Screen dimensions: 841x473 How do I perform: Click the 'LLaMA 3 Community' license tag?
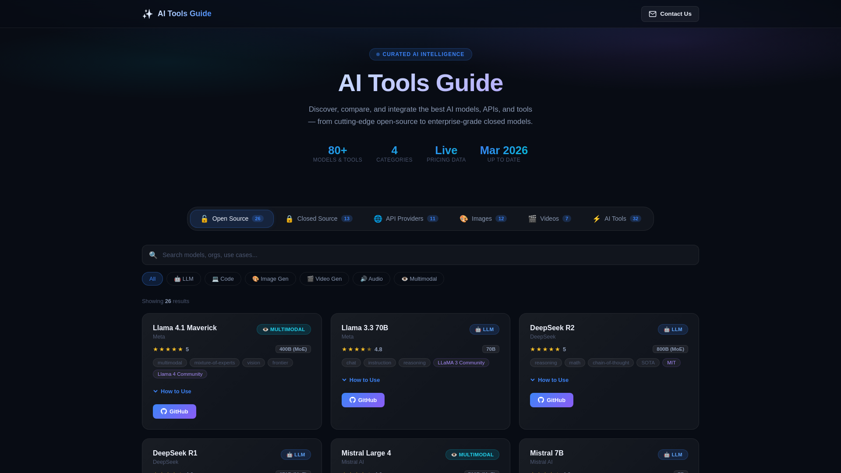461,363
